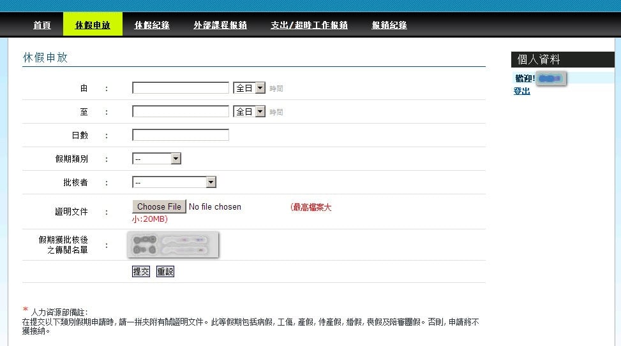Click the 證明文件 field label
The height and width of the screenshot is (346, 621).
click(x=71, y=212)
